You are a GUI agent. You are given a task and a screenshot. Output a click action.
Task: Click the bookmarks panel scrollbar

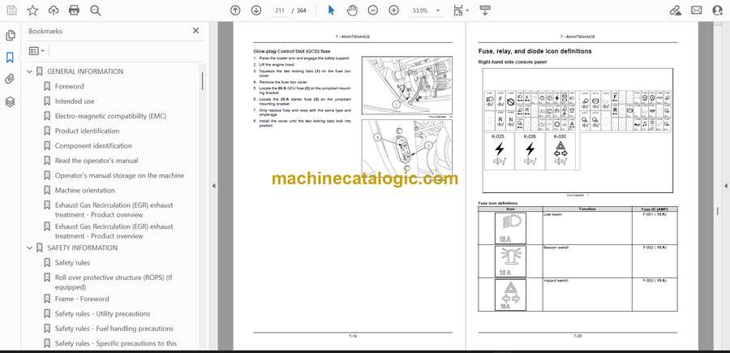coord(203,81)
